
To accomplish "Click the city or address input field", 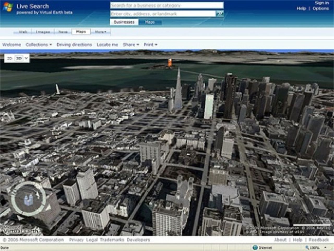I will [162, 14].
